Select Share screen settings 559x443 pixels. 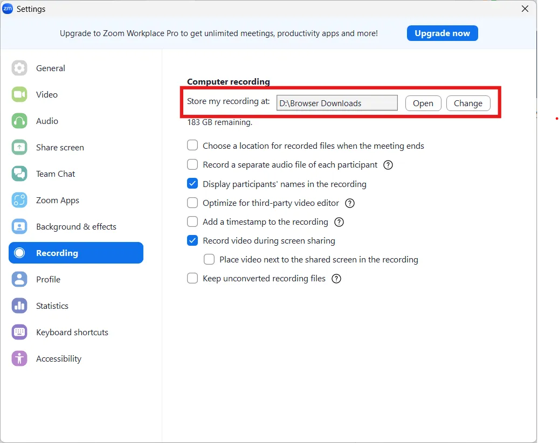60,147
